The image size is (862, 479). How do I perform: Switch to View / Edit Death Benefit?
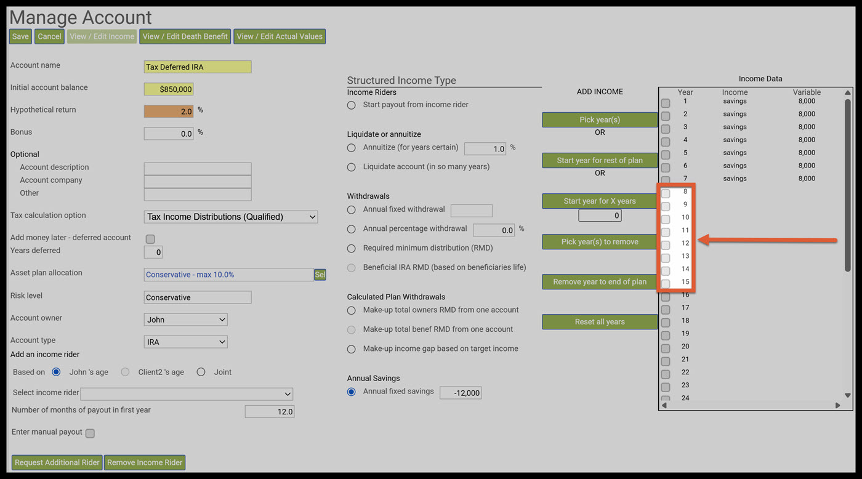pos(185,36)
